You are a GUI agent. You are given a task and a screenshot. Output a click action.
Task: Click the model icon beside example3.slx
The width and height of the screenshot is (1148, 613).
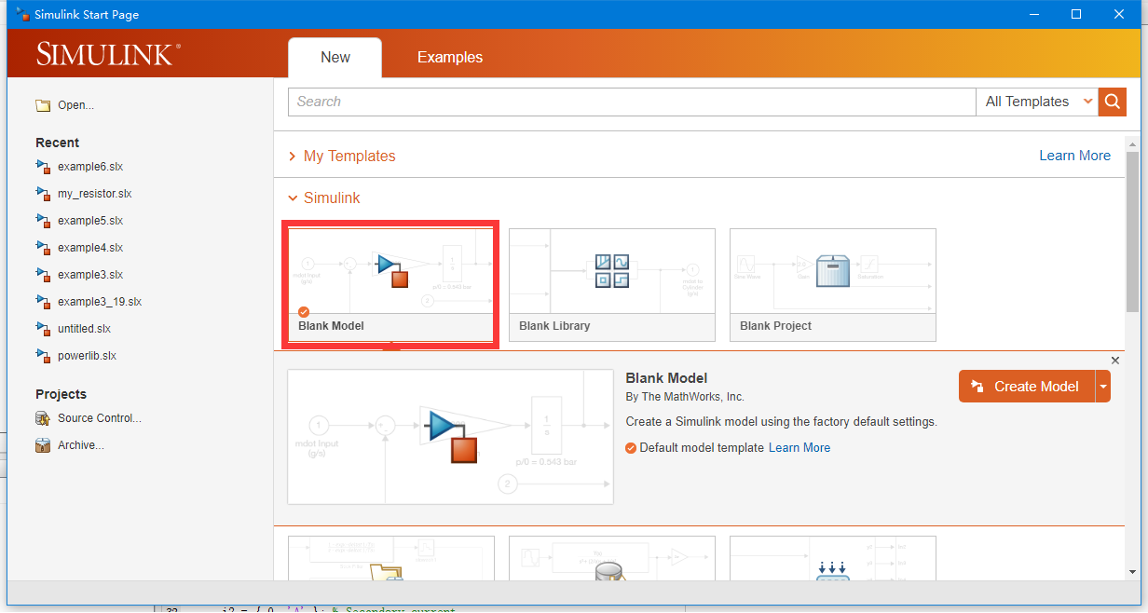click(42, 275)
